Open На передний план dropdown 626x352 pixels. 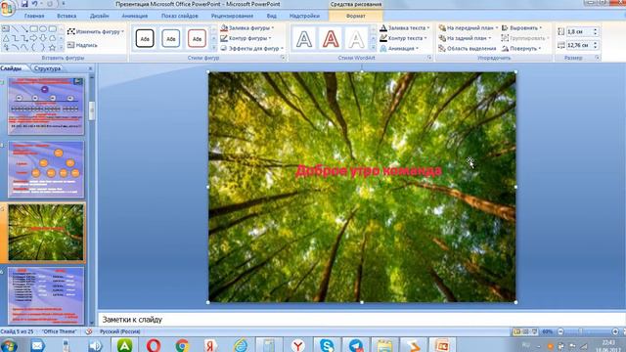click(469, 28)
